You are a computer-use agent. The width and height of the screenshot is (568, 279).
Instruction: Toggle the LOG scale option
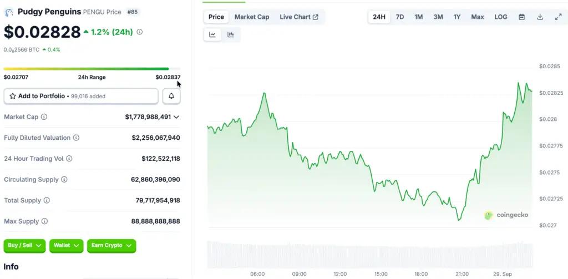(x=500, y=17)
